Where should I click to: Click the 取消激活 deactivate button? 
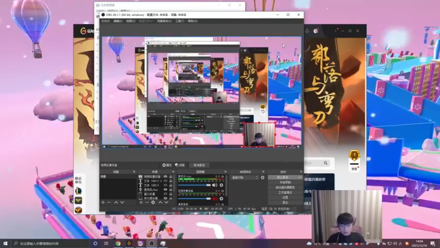[x=199, y=165]
